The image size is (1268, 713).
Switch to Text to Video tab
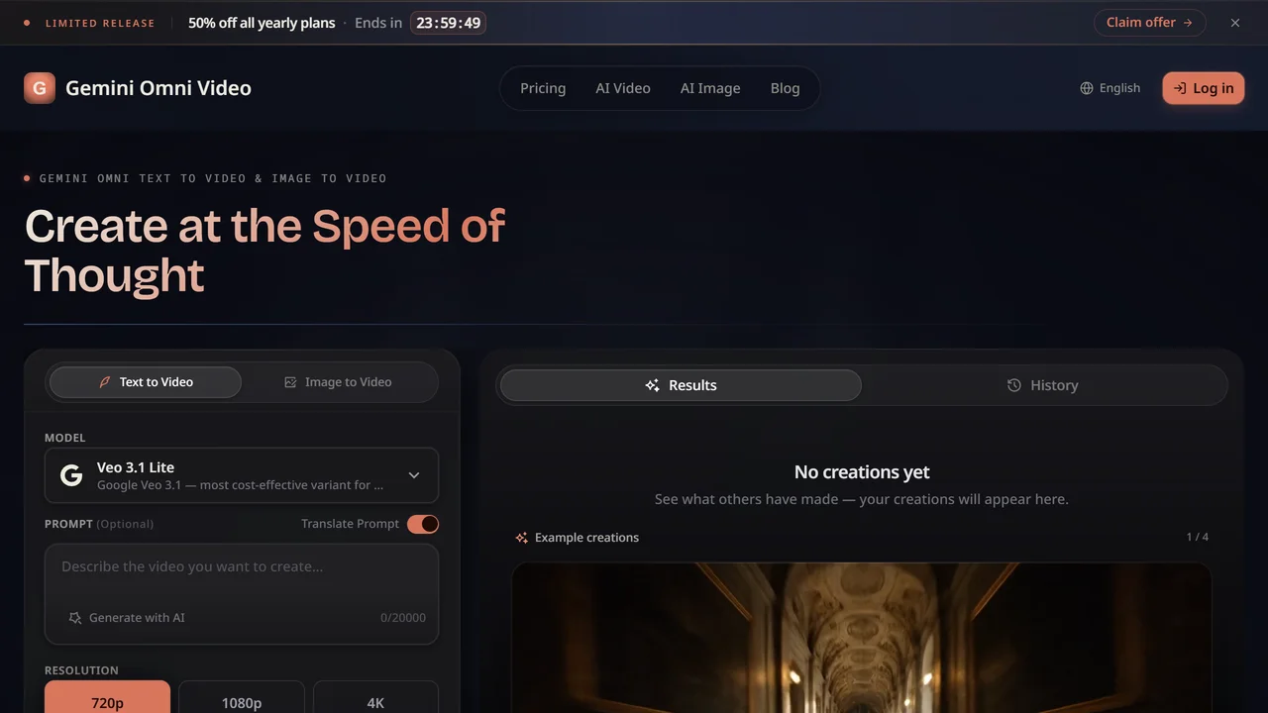(146, 382)
